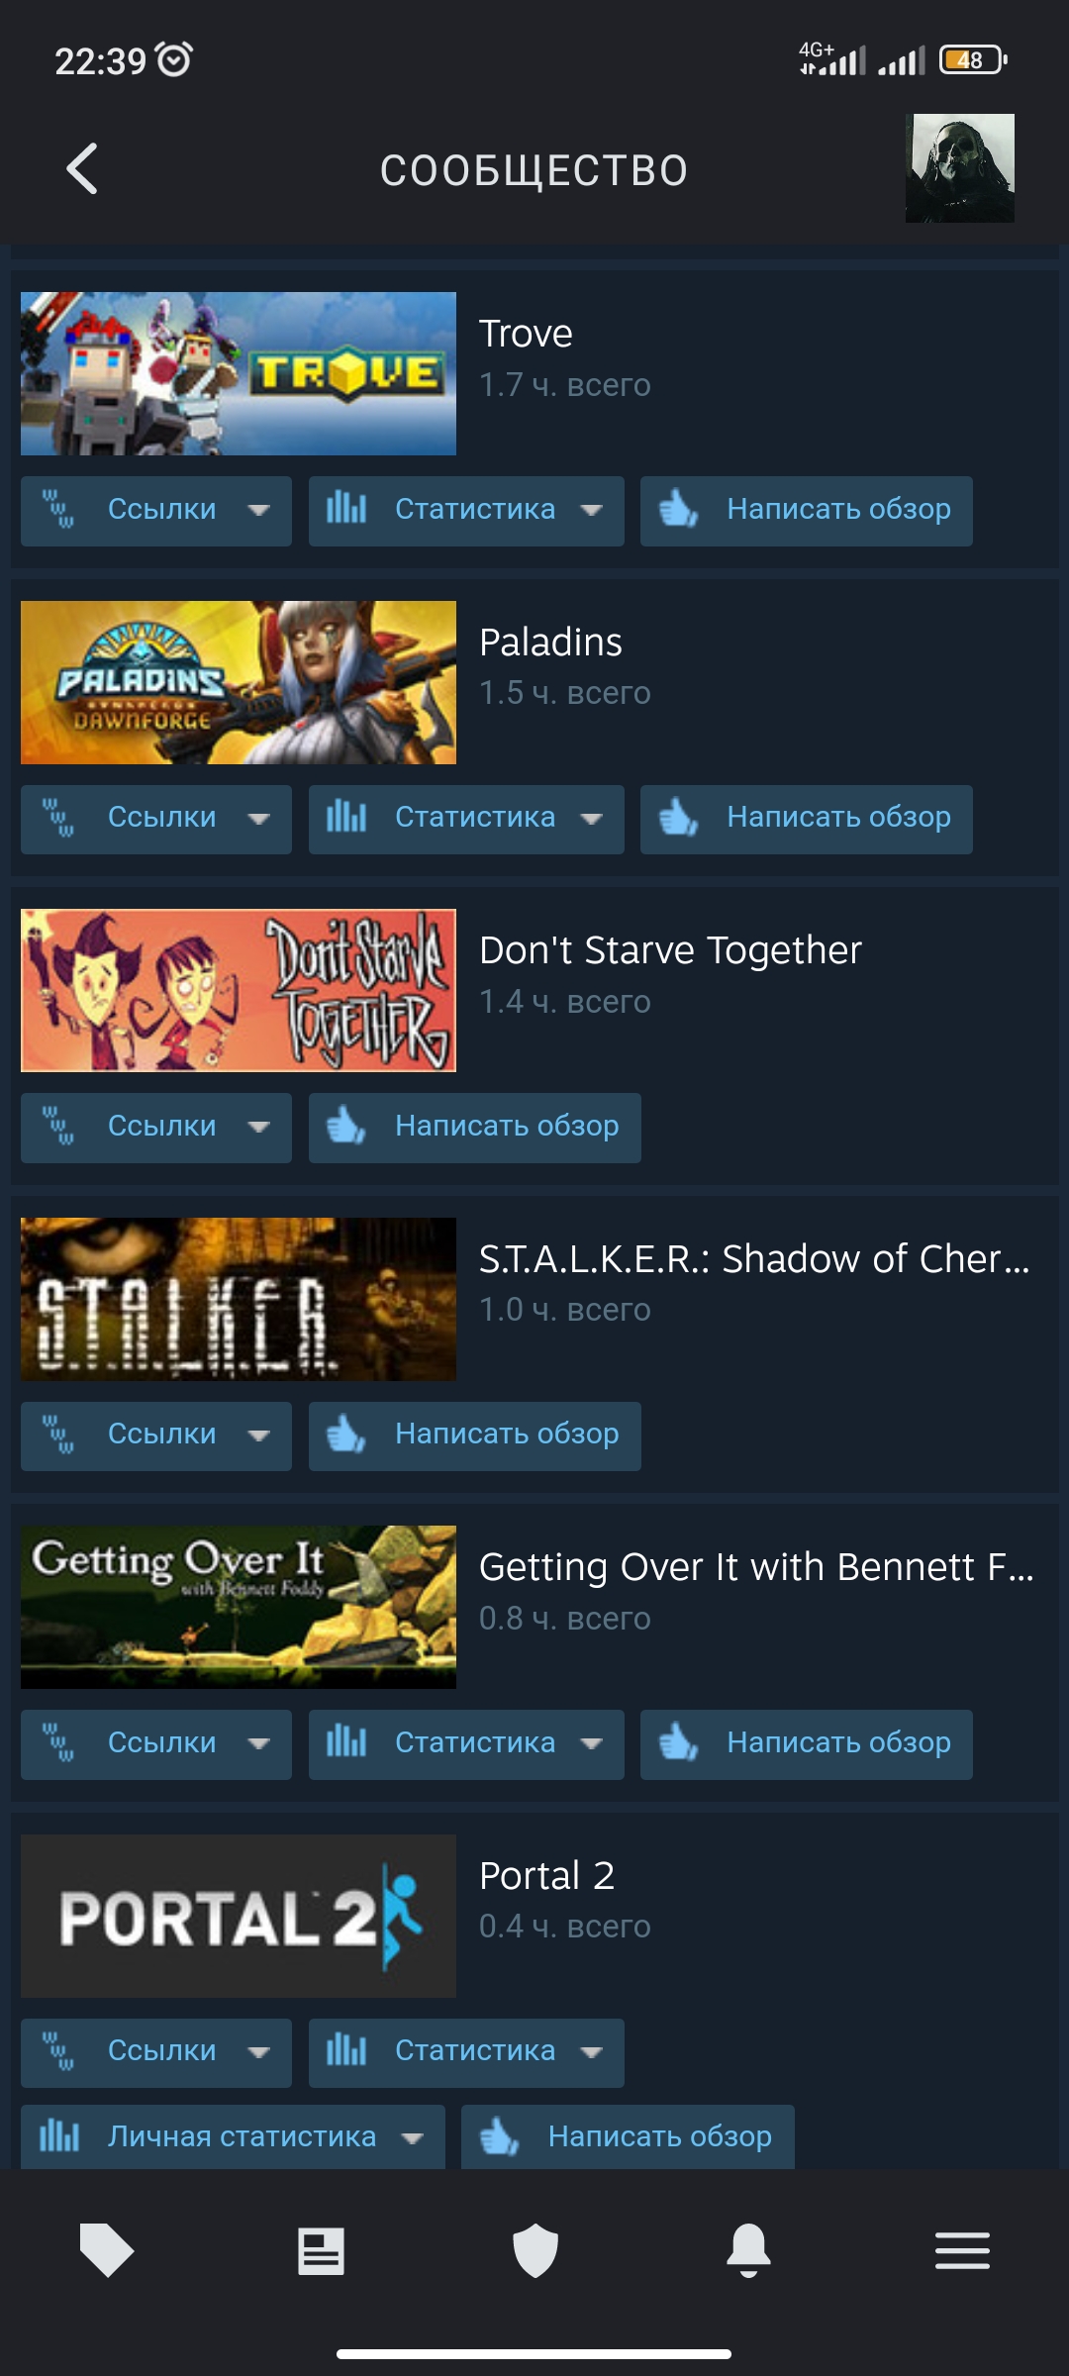1069x2376 pixels.
Task: Open the Trove game banner thumbnail
Action: pyautogui.click(x=239, y=373)
